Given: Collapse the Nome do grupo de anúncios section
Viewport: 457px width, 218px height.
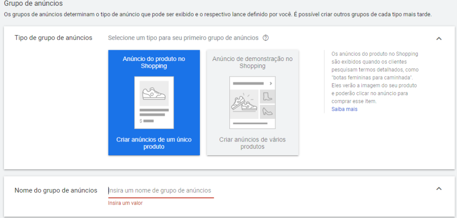Looking at the screenshot, I should 439,188.
